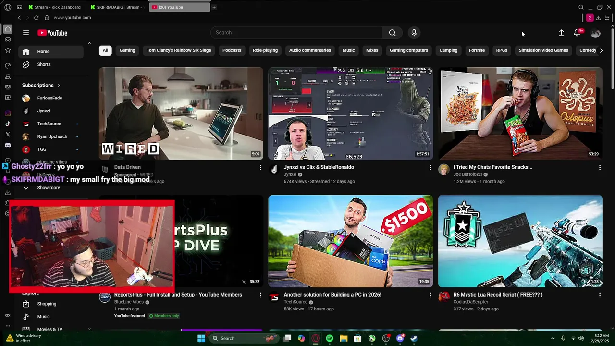615x346 pixels.
Task: Open more options for Another solution video
Action: pos(430,295)
